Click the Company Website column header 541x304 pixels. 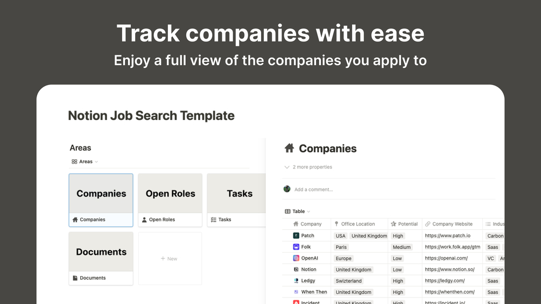click(452, 224)
